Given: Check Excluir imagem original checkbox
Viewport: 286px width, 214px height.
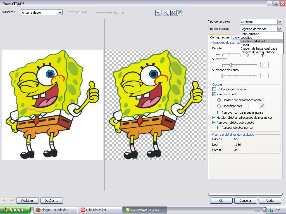Looking at the screenshot, I should pyautogui.click(x=214, y=89).
